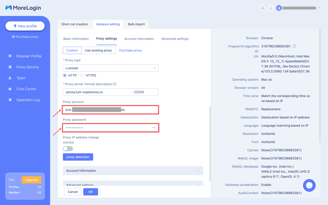Click the Cancel button
Viewport: 328px width, 205px height.
(x=73, y=192)
